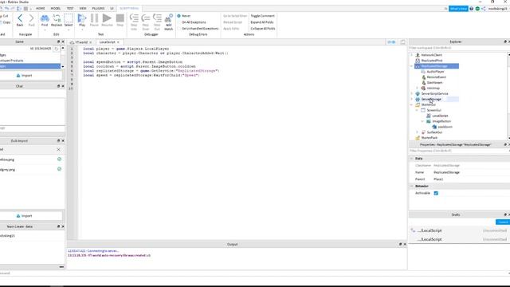Open the HOME ribbon tab
Screen dimensions: 510x287
[41, 8]
